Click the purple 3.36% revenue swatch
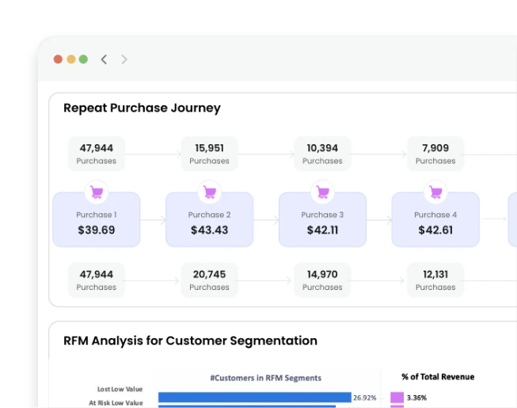 point(397,398)
